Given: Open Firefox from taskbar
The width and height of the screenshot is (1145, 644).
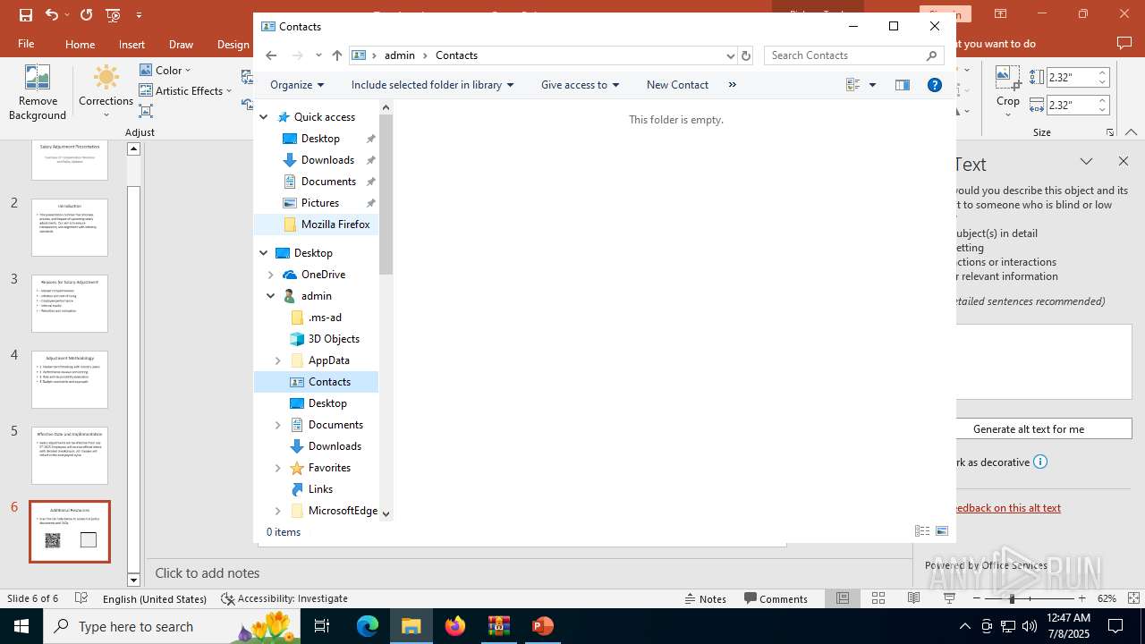Looking at the screenshot, I should [455, 626].
